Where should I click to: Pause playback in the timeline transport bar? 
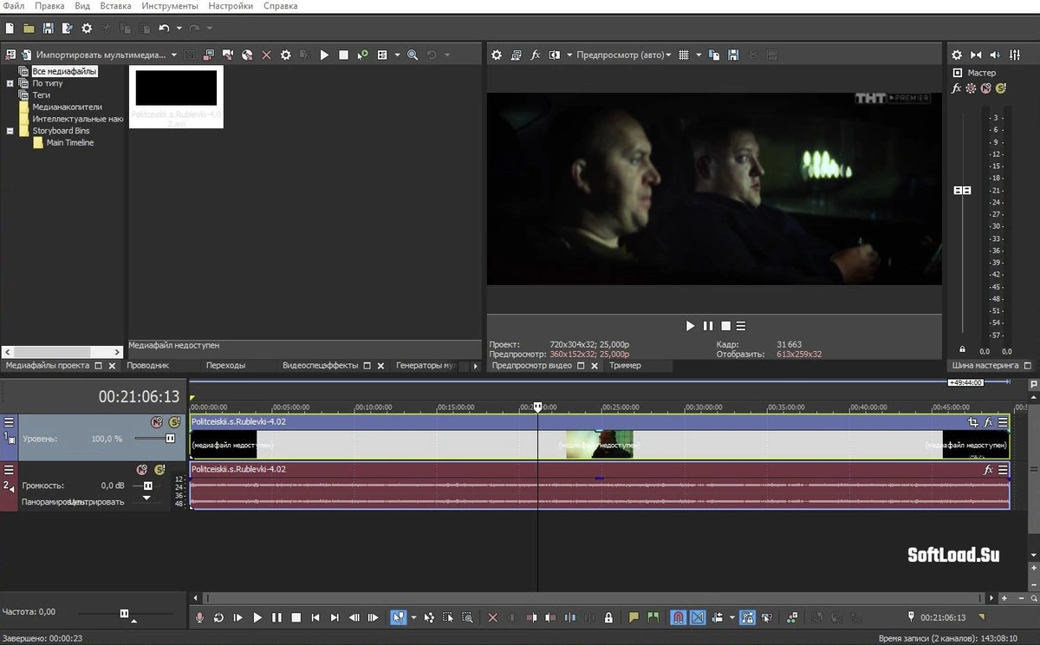(276, 617)
